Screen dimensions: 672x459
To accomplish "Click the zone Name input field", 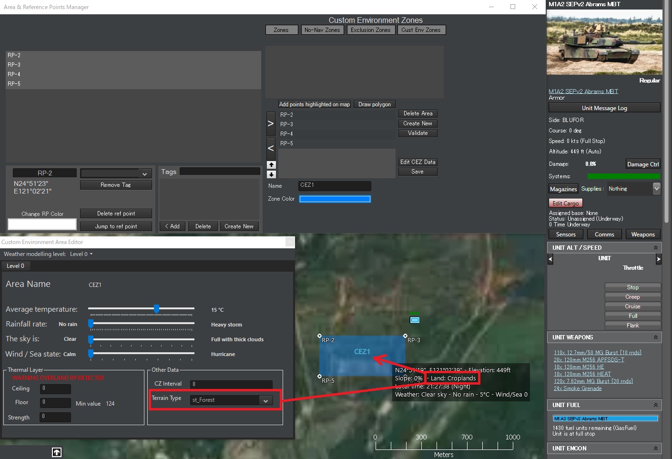I will pos(335,185).
